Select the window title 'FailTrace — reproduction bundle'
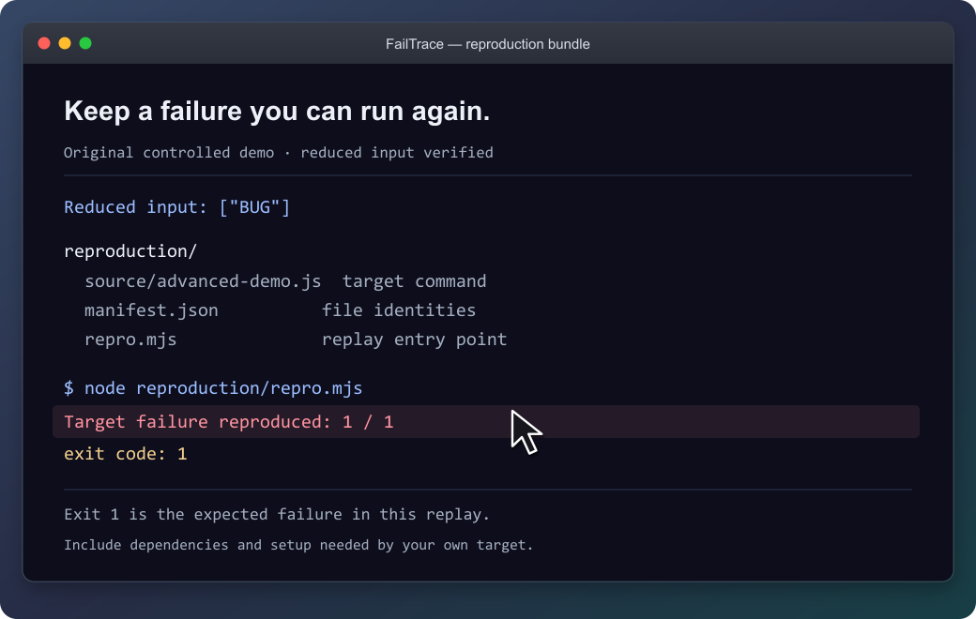Screen dimensions: 976x619 [487, 44]
